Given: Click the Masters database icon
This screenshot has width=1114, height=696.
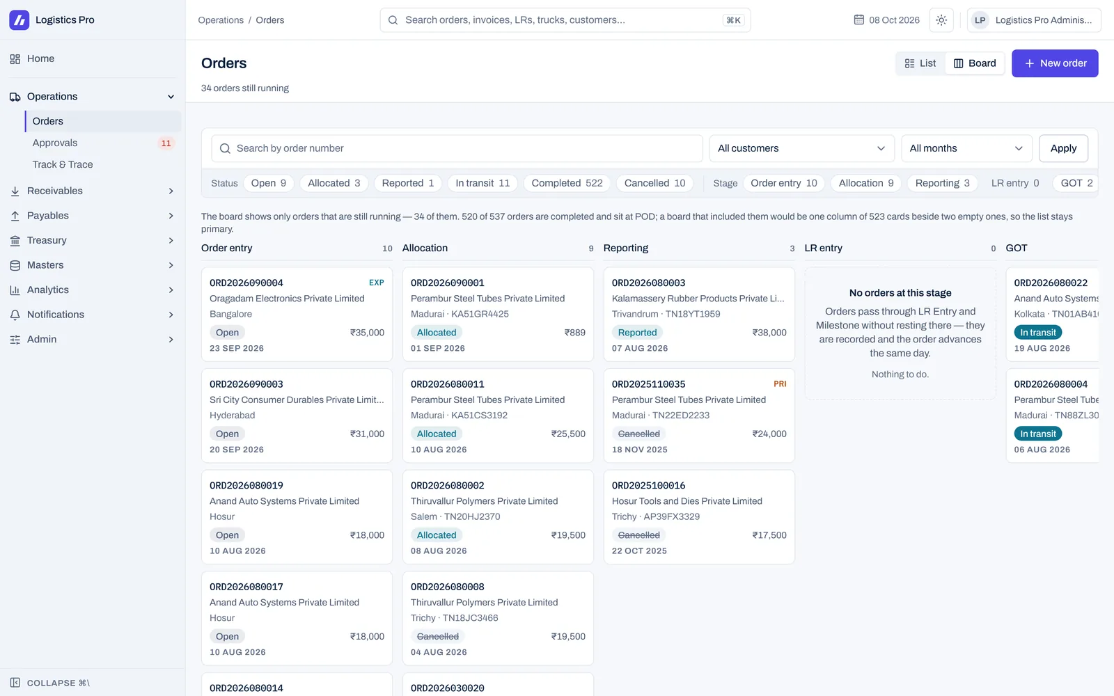Looking at the screenshot, I should click(x=15, y=265).
